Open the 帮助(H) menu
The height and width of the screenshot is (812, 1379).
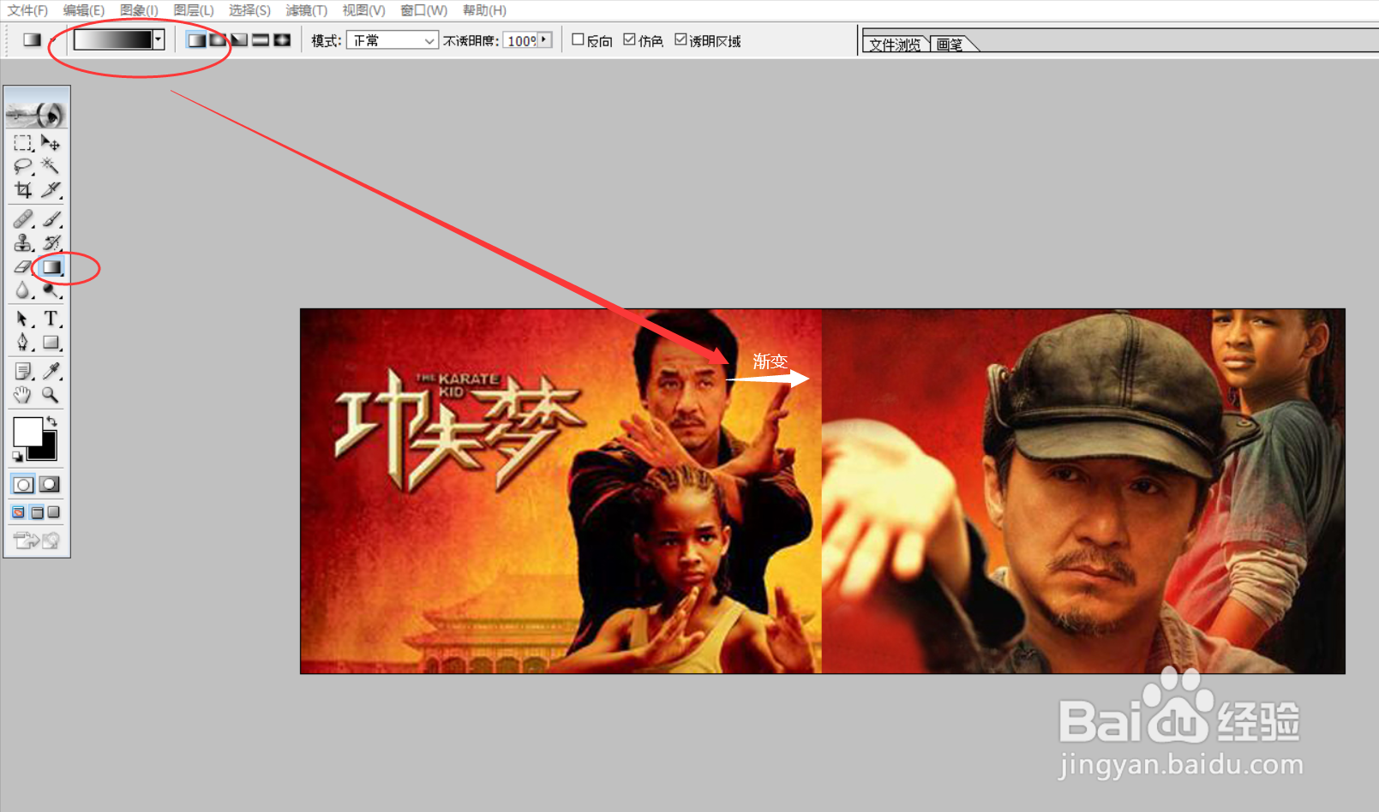[484, 10]
